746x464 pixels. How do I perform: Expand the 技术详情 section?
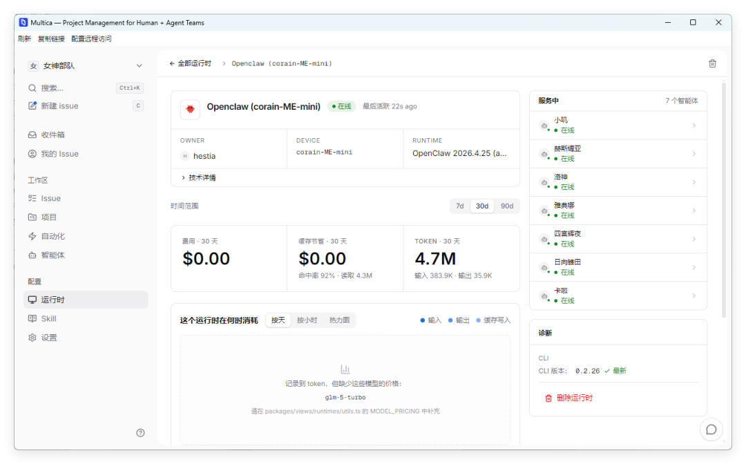(198, 177)
